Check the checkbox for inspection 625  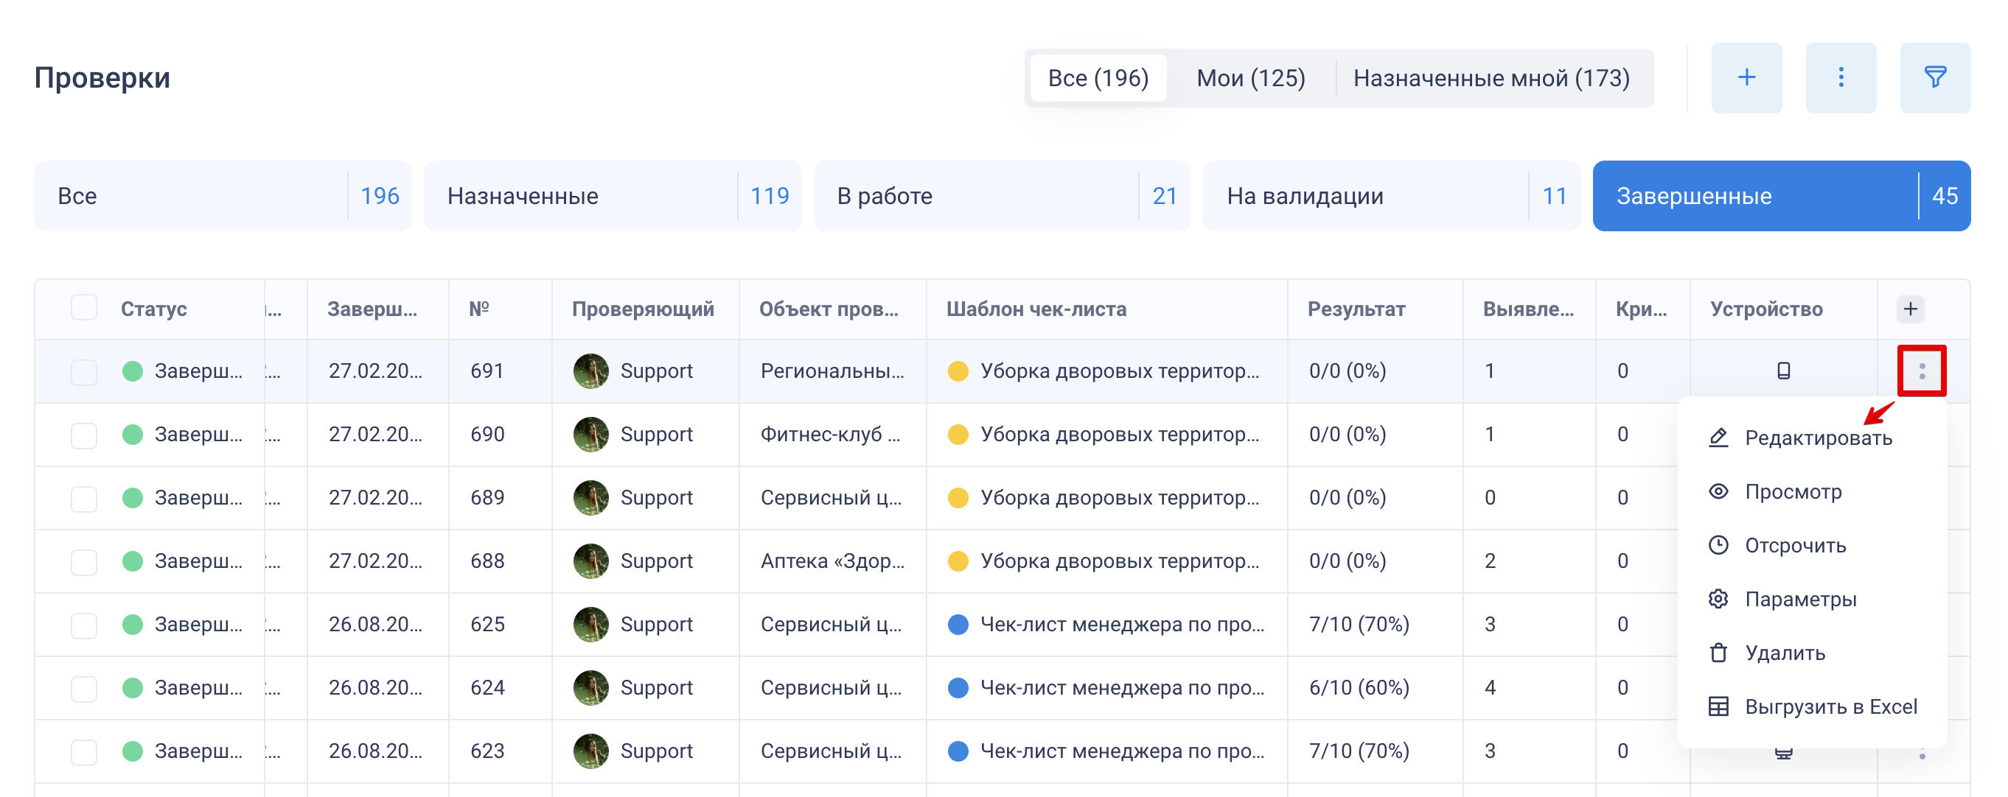tap(83, 625)
